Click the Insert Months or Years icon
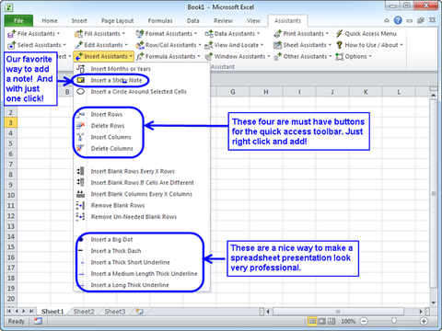This screenshot has height=331, width=442. point(80,69)
